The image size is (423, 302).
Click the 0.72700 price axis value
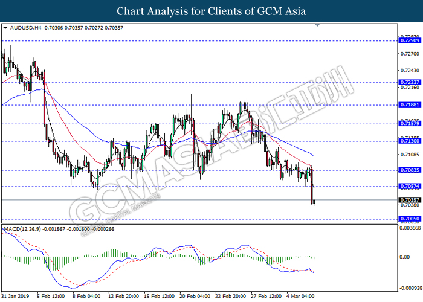point(410,54)
